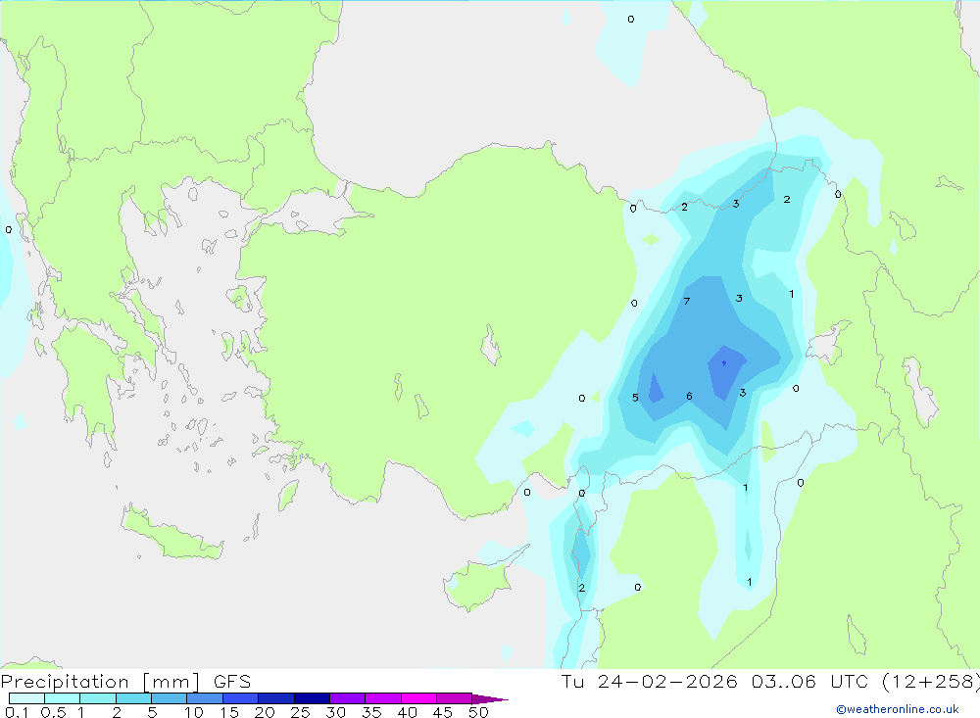The image size is (980, 718).
Task: Click the darkest blue precipitation core on map
Action: click(x=724, y=363)
